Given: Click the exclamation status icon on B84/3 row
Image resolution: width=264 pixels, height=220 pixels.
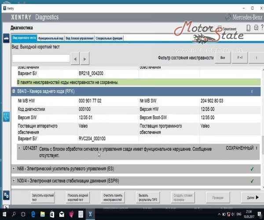Looking at the screenshot, I should (x=252, y=92).
